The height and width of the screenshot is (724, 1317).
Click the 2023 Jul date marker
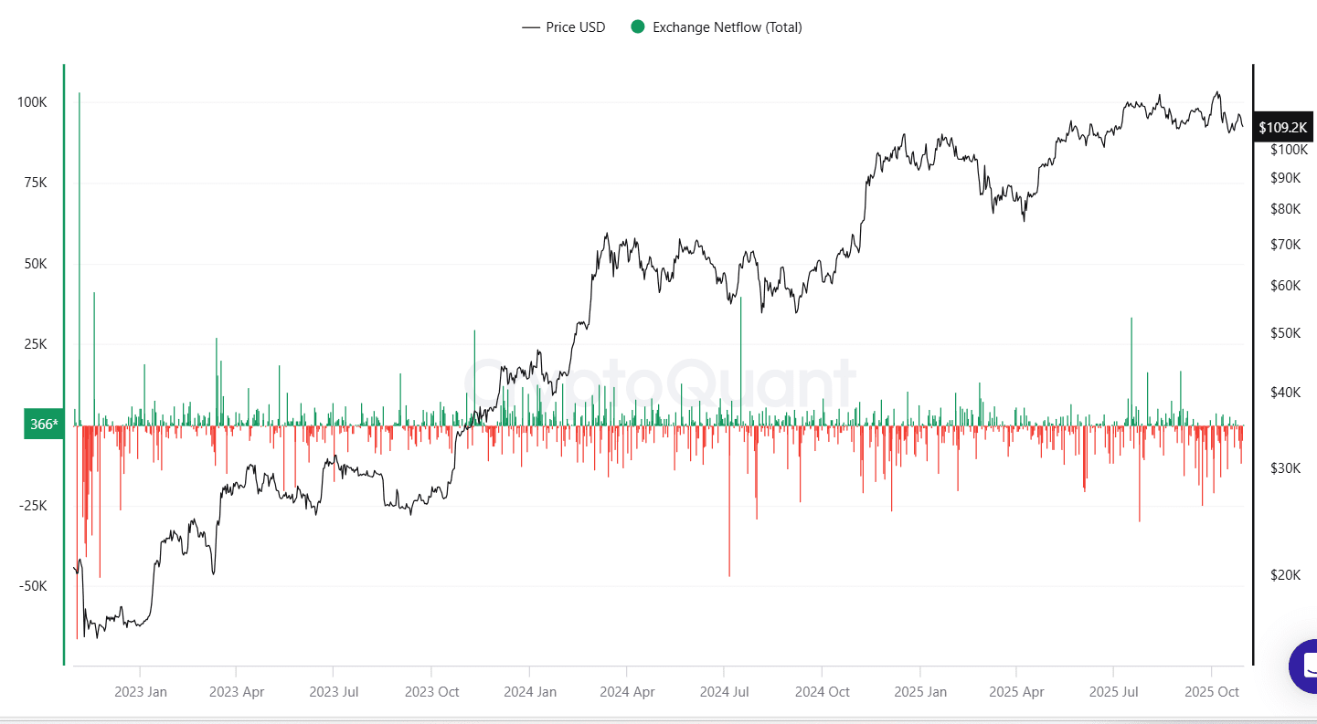coord(335,692)
